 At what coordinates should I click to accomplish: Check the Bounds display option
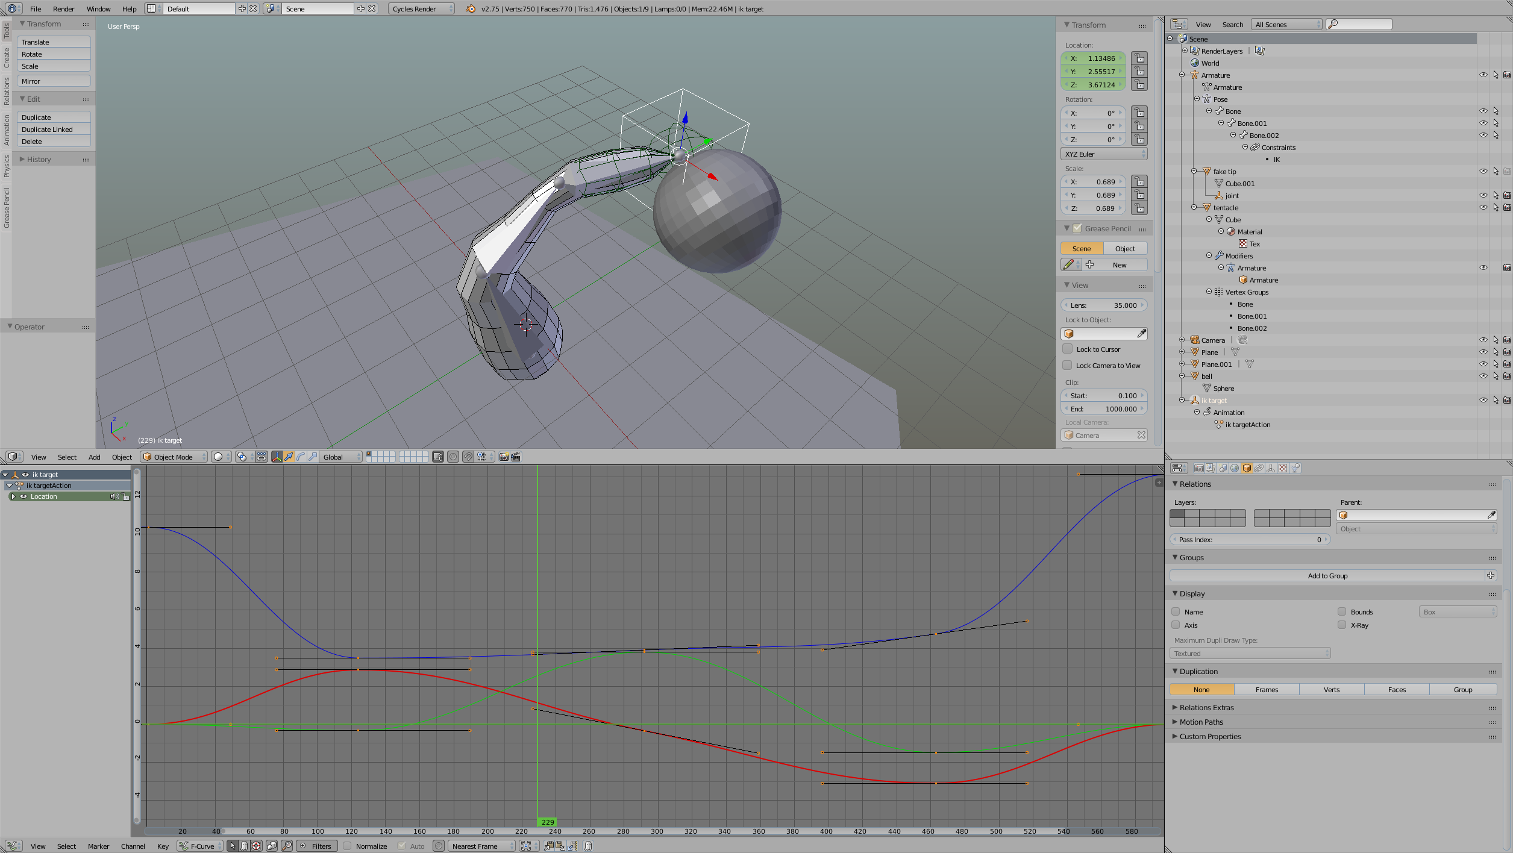pos(1342,611)
